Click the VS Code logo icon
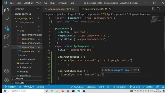This screenshot has width=165, height=93. tap(5, 3)
